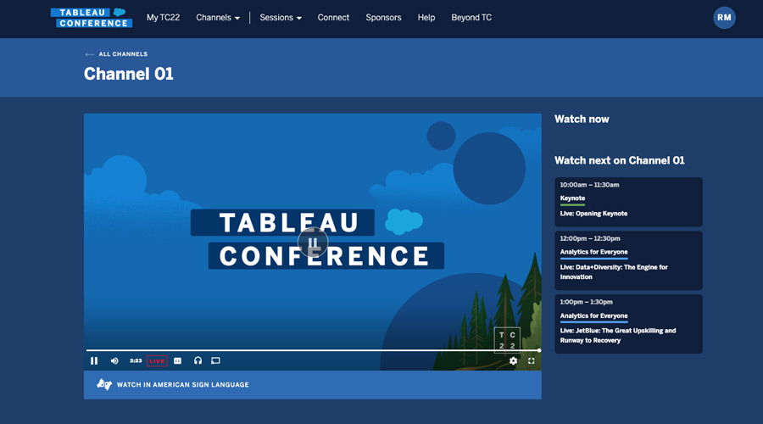
Task: Click Analytics for Everyone label at 1:00pm
Action: [x=593, y=315]
